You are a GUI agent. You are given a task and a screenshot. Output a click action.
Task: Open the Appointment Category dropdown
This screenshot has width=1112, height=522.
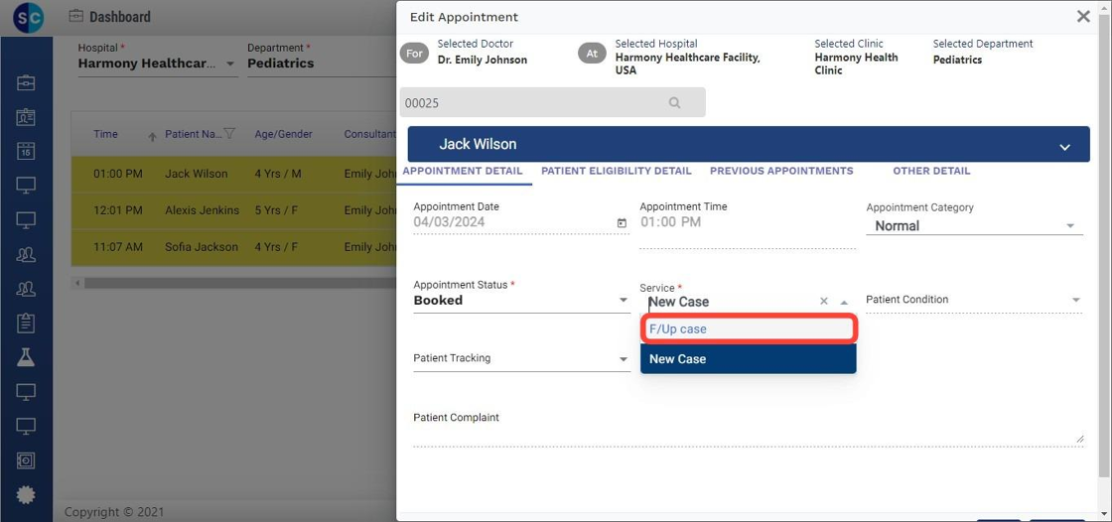pyautogui.click(x=974, y=226)
